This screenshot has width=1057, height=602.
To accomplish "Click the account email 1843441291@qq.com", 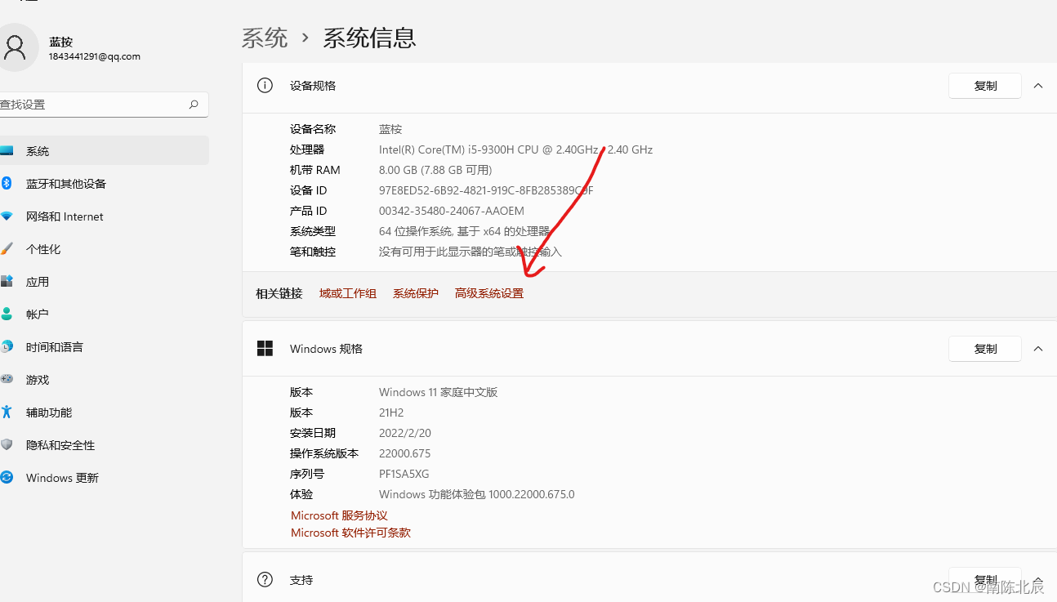I will 95,56.
